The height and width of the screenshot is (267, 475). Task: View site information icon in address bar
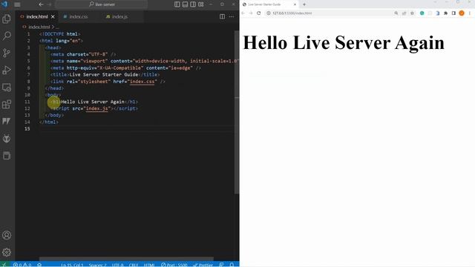click(x=269, y=13)
